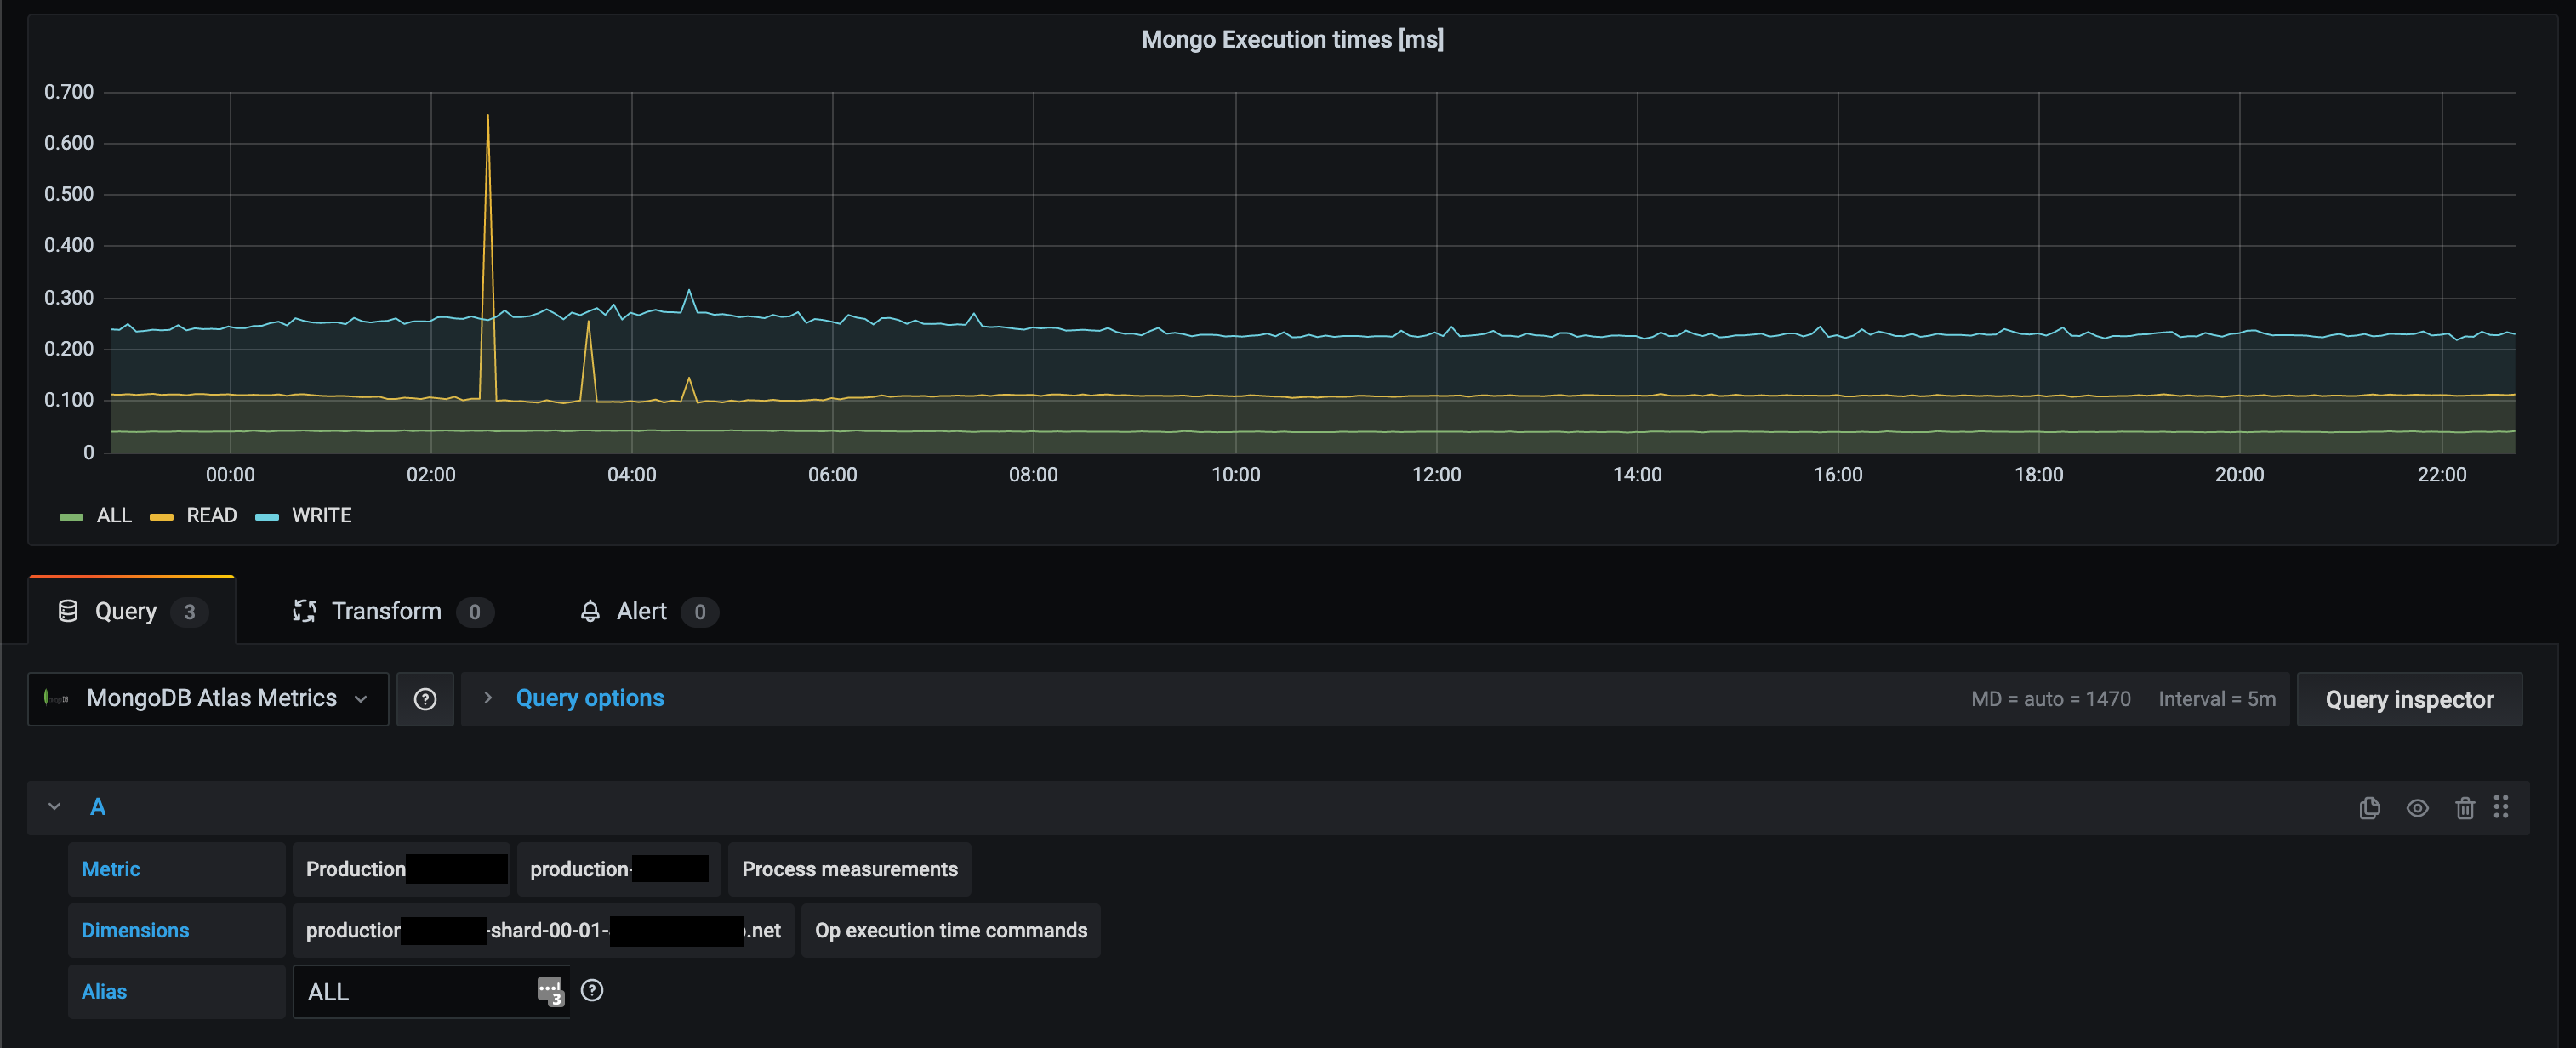
Task: Toggle the READ series in legend
Action: pos(211,516)
